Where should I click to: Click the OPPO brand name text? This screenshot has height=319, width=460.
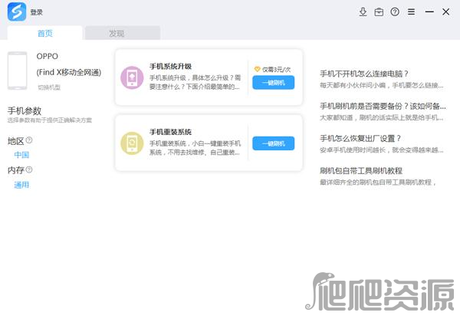[48, 56]
